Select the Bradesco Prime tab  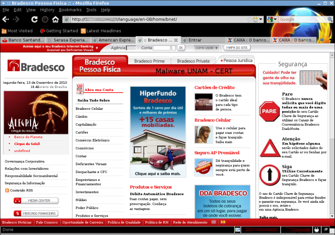pos(149,61)
